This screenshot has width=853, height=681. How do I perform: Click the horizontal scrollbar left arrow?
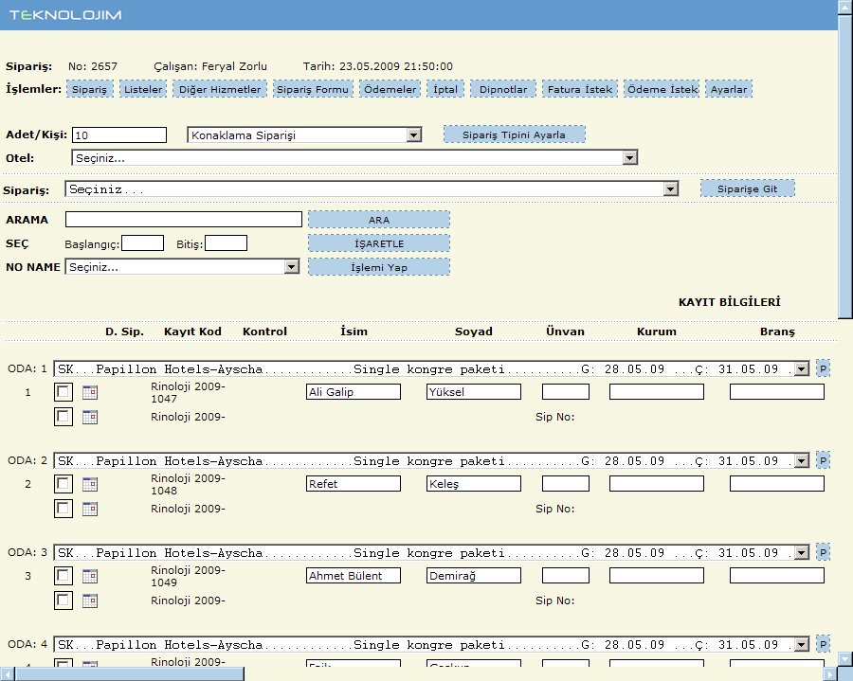[7, 674]
